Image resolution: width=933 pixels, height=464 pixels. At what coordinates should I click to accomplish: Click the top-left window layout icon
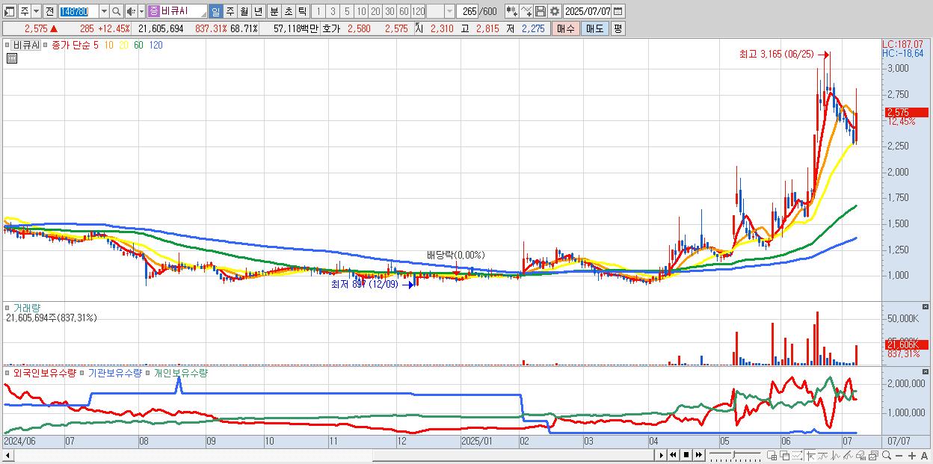click(9, 11)
